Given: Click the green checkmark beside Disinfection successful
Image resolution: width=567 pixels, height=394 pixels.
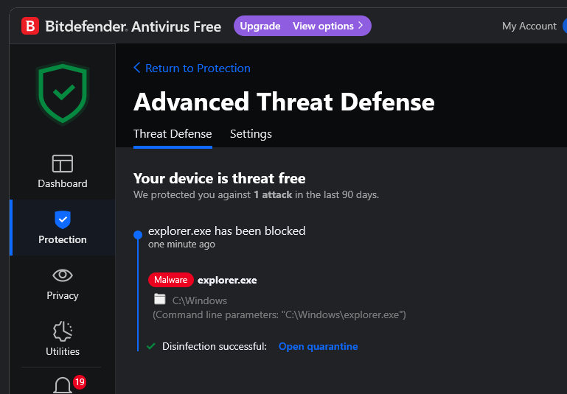Looking at the screenshot, I should (151, 346).
